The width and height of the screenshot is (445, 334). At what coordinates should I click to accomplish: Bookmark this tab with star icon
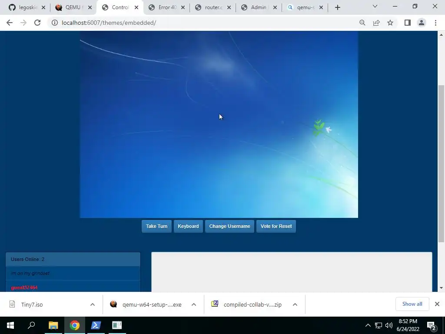coord(390,23)
